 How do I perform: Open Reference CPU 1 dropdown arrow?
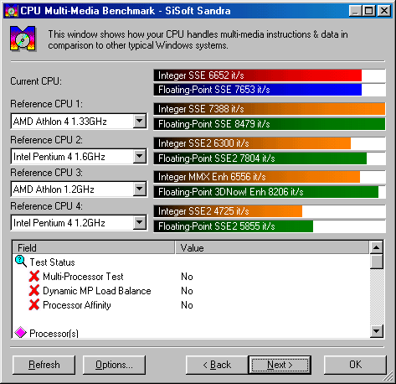click(139, 122)
